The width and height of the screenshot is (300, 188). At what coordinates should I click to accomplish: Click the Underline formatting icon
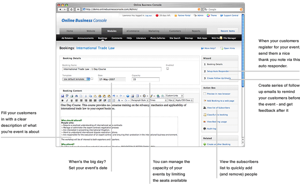click(72, 100)
